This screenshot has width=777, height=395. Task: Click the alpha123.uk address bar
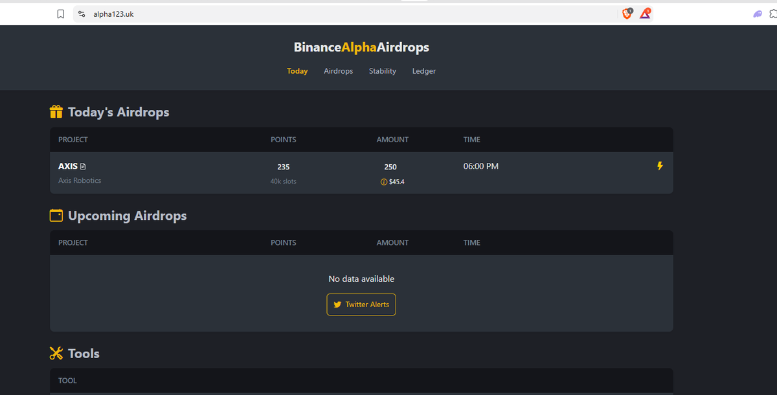tap(363, 14)
